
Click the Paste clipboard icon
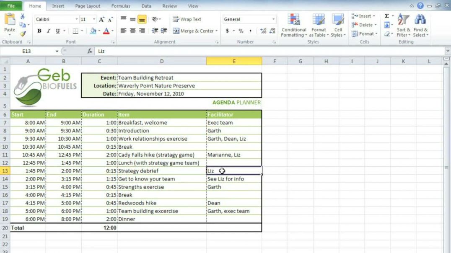pyautogui.click(x=10, y=20)
